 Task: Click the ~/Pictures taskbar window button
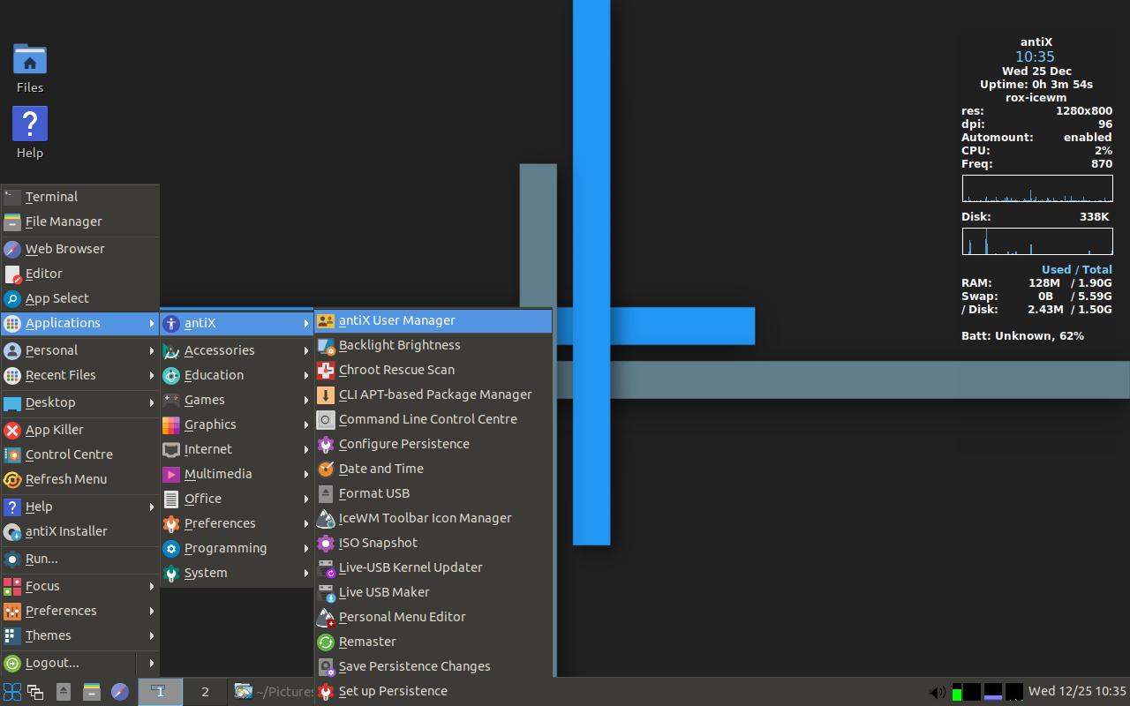coord(273,692)
